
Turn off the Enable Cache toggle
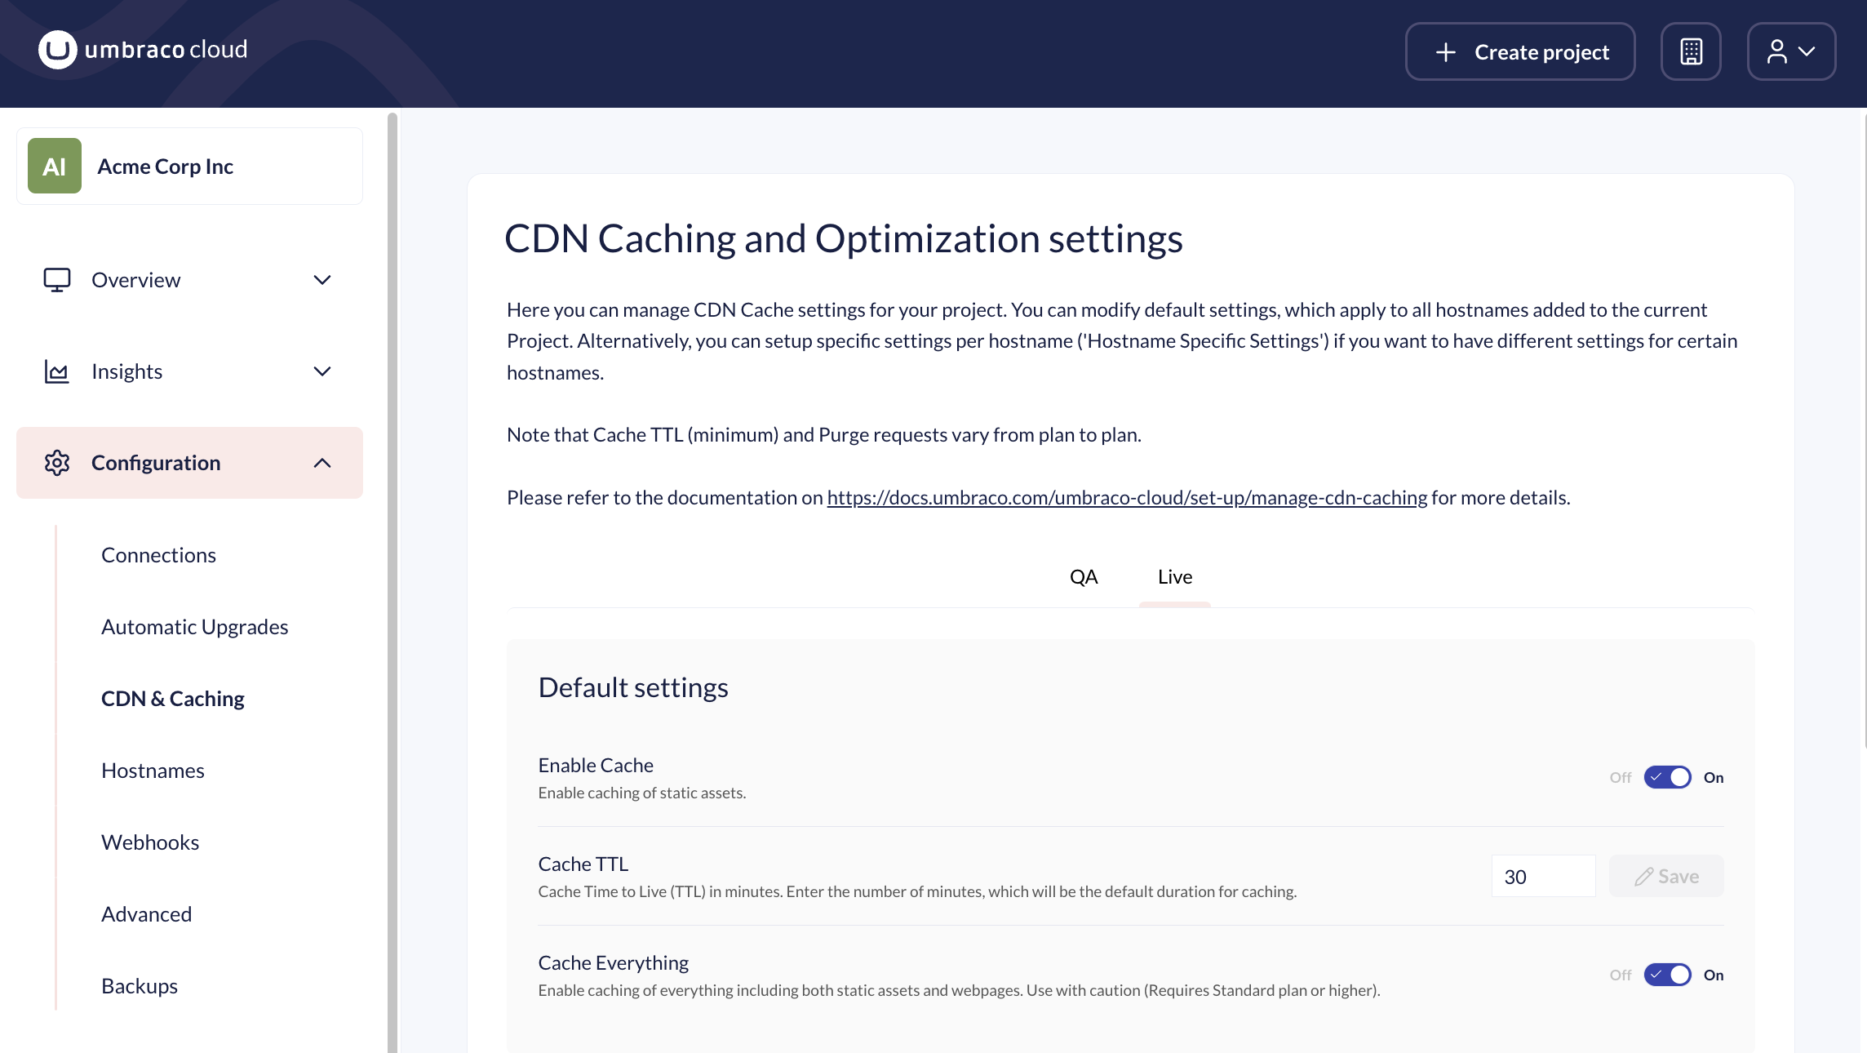click(x=1667, y=777)
